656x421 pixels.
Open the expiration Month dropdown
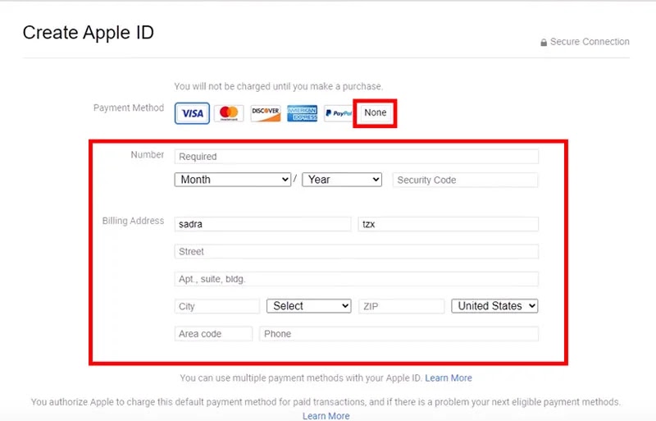(x=233, y=180)
